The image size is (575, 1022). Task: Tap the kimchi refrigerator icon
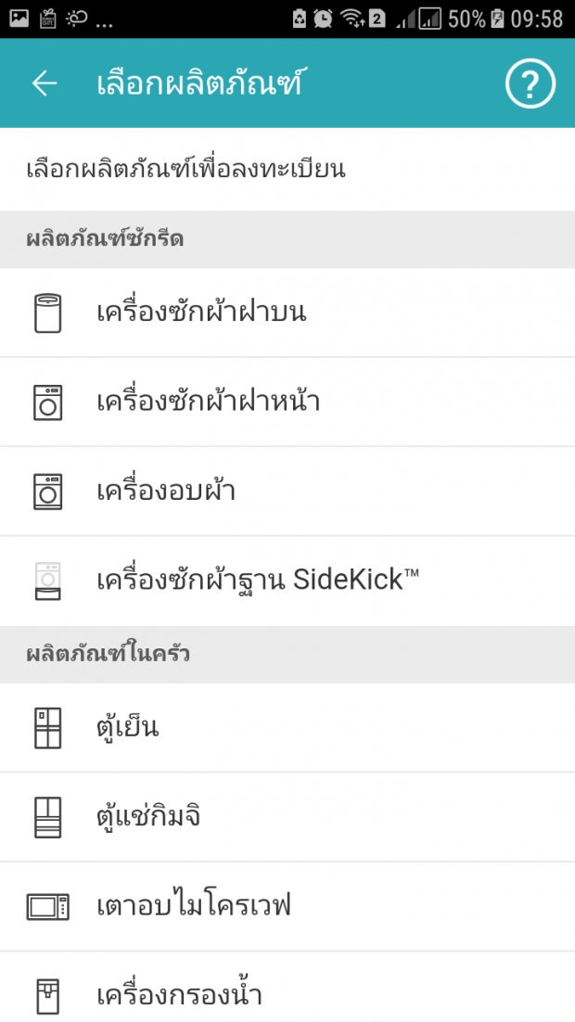[47, 817]
